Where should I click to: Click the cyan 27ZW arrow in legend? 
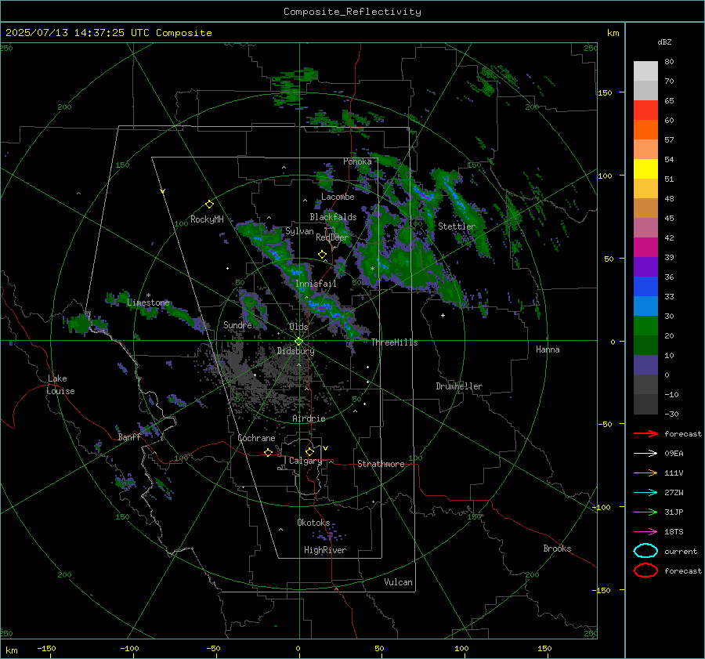click(x=645, y=493)
